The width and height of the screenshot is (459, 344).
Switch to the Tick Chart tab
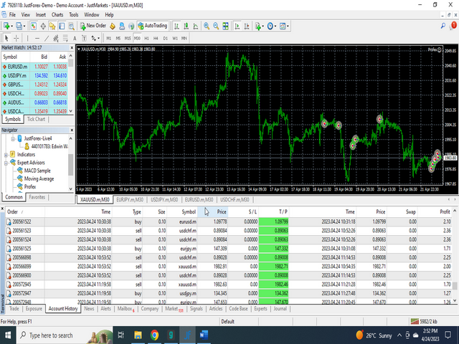36,119
